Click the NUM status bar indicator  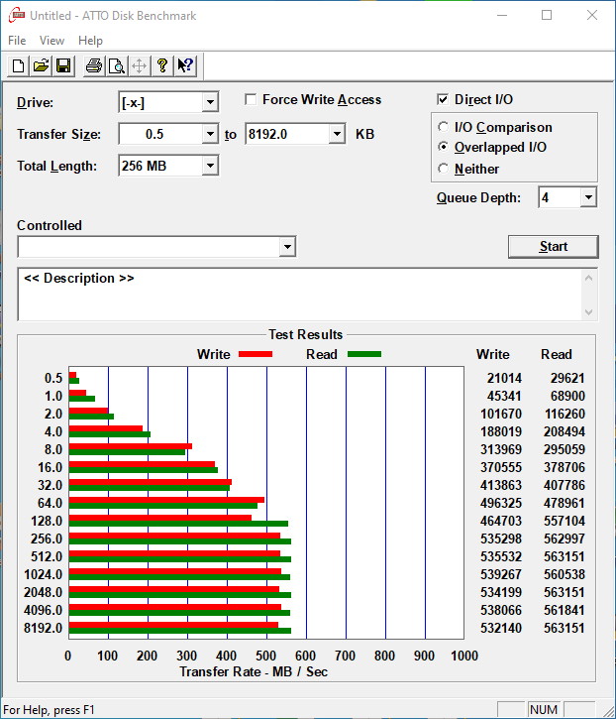pos(544,709)
